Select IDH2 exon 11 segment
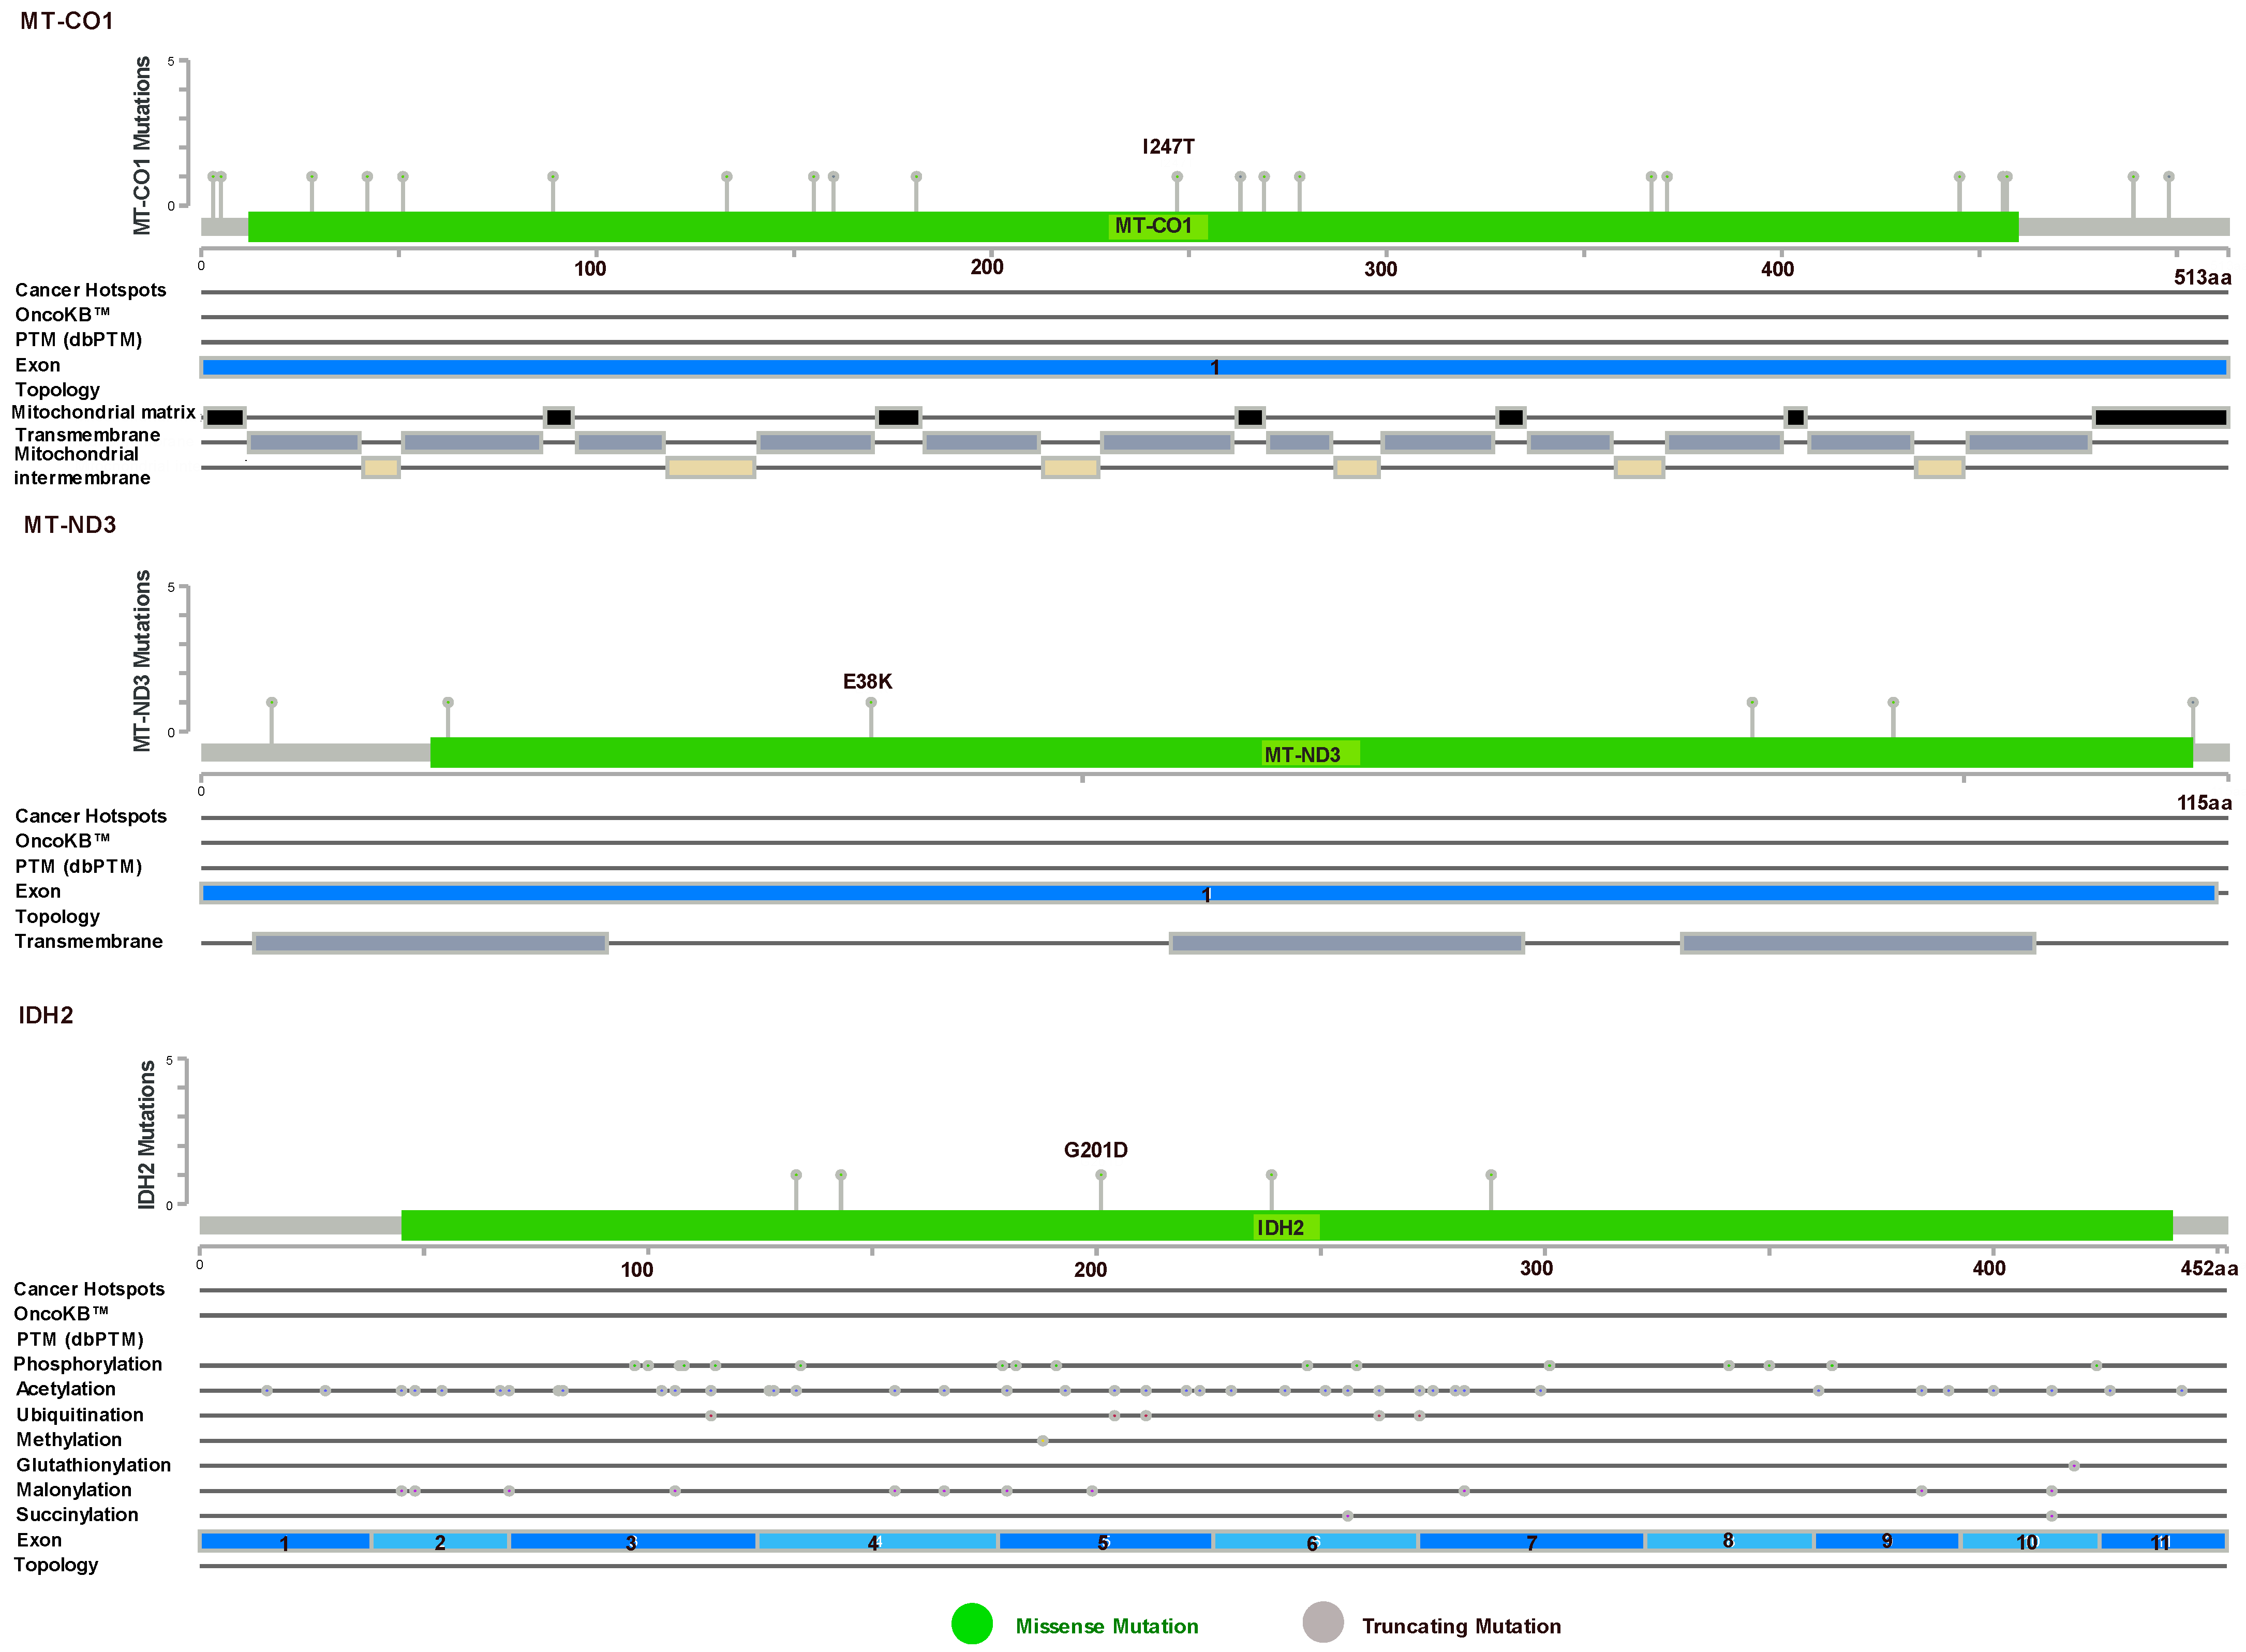 pos(2162,1542)
